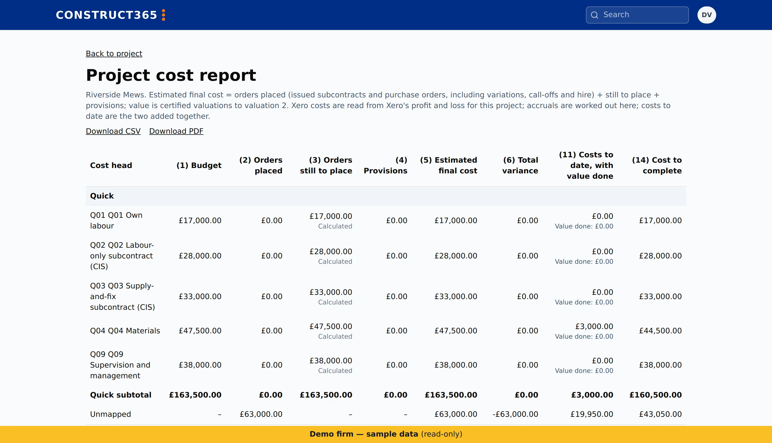Select Q02 Labour-only subcontract (CIS) row name
The height and width of the screenshot is (443, 772).
point(122,256)
